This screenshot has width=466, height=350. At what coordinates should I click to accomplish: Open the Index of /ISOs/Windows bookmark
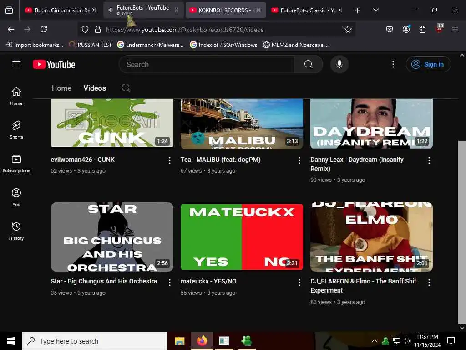223,45
